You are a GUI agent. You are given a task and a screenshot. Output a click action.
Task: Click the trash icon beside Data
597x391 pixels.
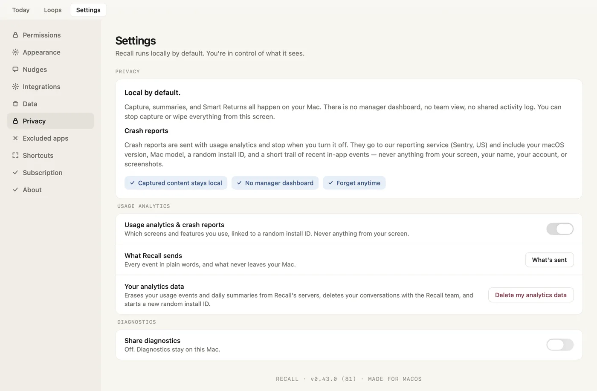pyautogui.click(x=15, y=104)
